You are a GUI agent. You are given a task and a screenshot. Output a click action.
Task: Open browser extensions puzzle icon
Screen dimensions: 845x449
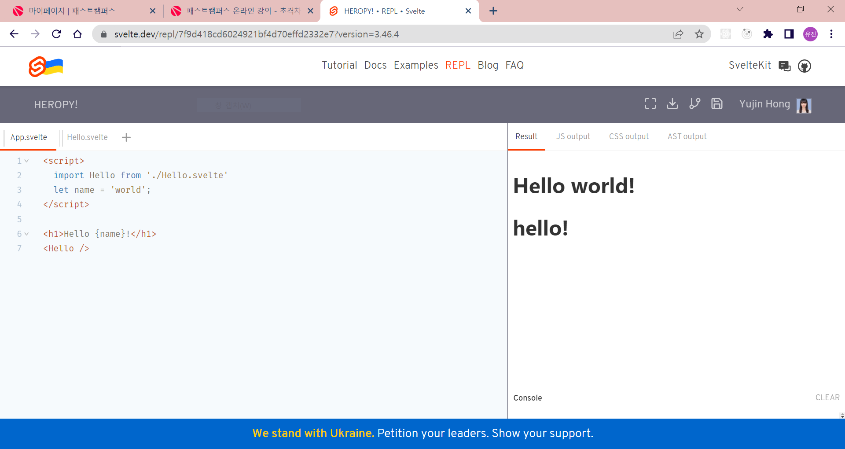(768, 34)
